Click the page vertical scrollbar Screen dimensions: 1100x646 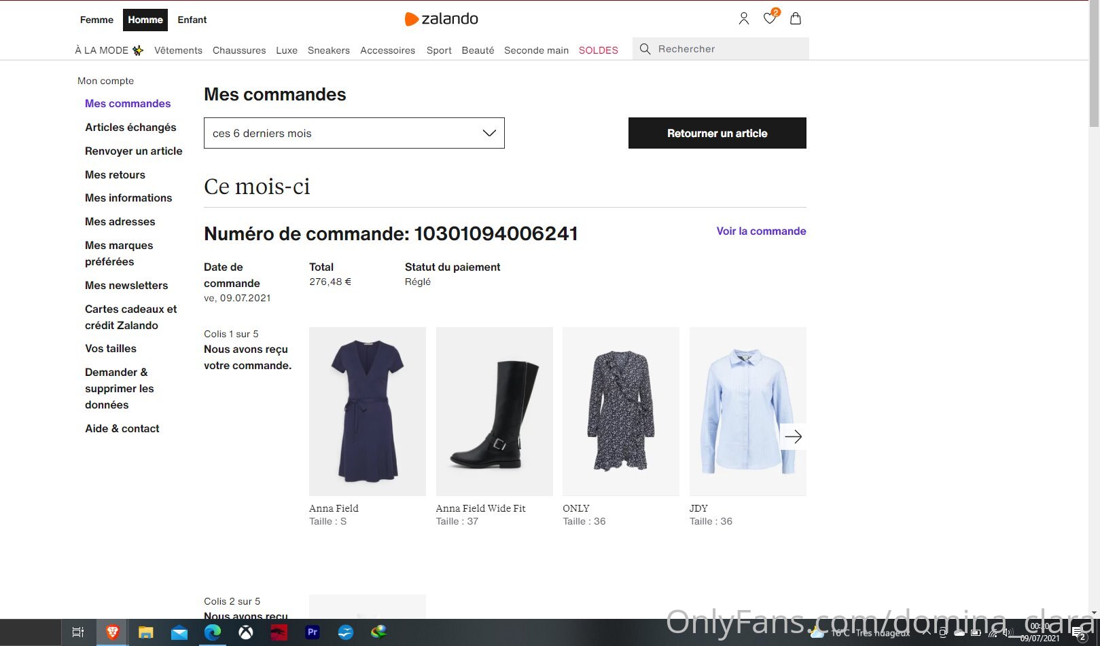[1094, 64]
